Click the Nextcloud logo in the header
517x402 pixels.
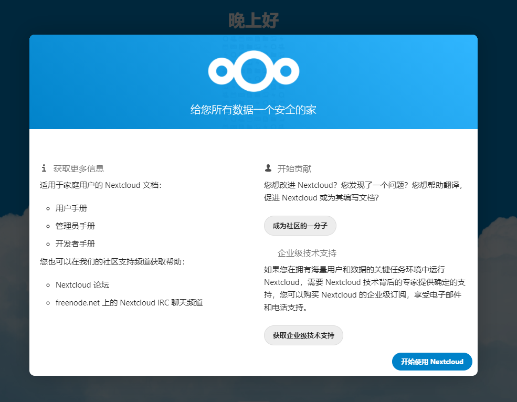point(253,71)
